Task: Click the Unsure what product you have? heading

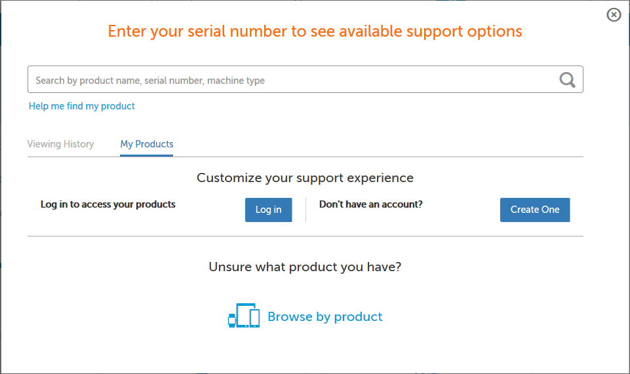Action: [x=305, y=267]
